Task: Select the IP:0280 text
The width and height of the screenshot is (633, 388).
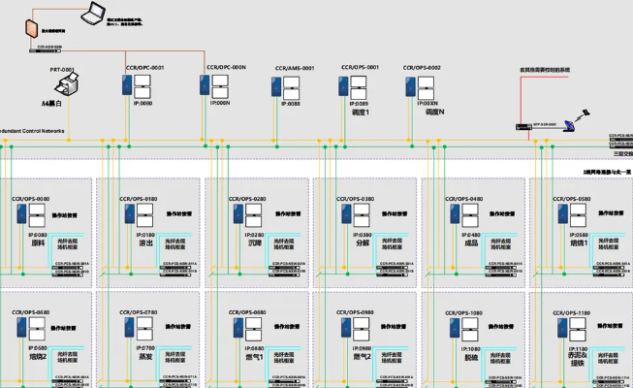Action: (254, 235)
